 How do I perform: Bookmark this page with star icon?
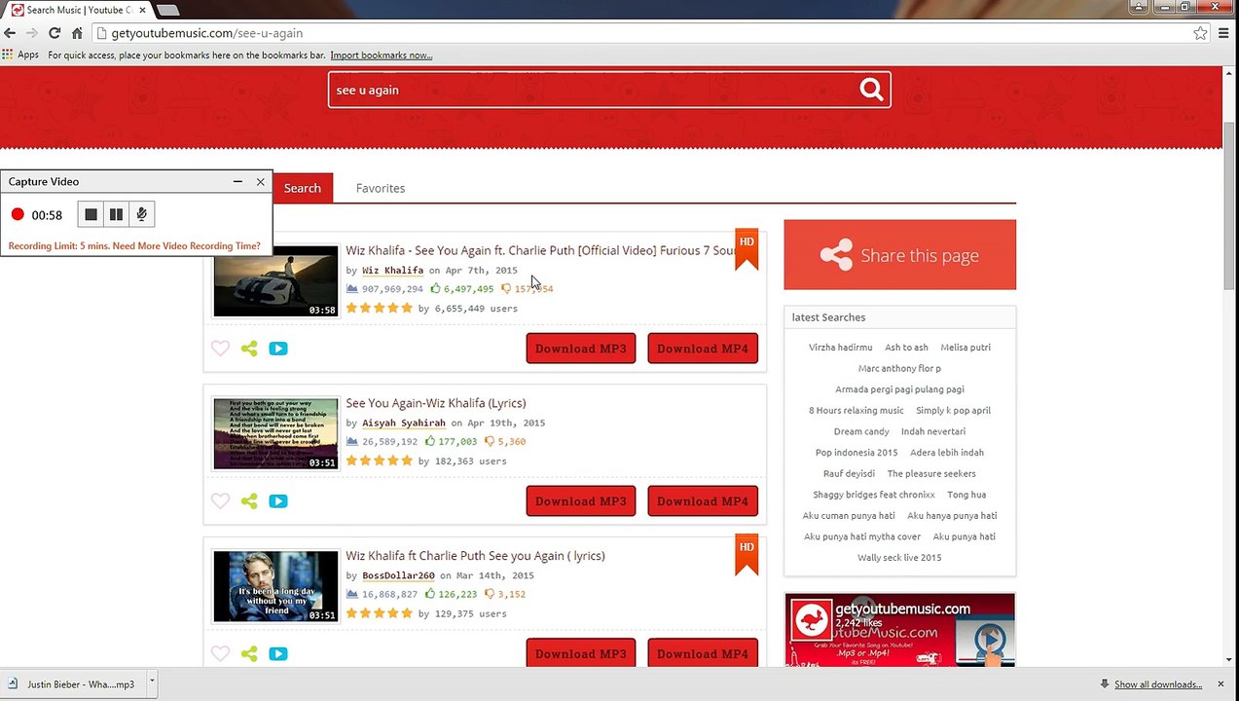tap(1200, 33)
